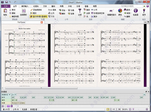Open the File (文件) tab
The height and width of the screenshot is (112, 151).
[x=6, y=6]
